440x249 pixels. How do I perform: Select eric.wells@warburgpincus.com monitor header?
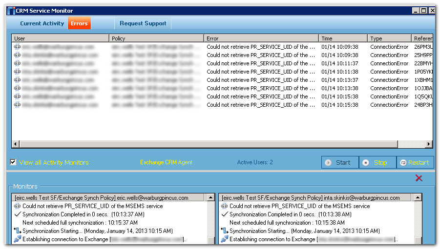tap(108, 198)
